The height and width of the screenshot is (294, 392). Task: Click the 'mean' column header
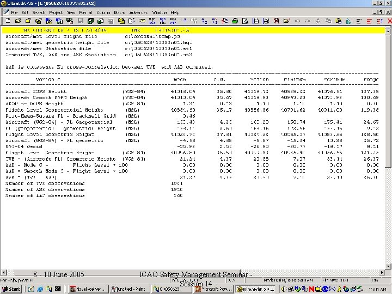[180, 79]
